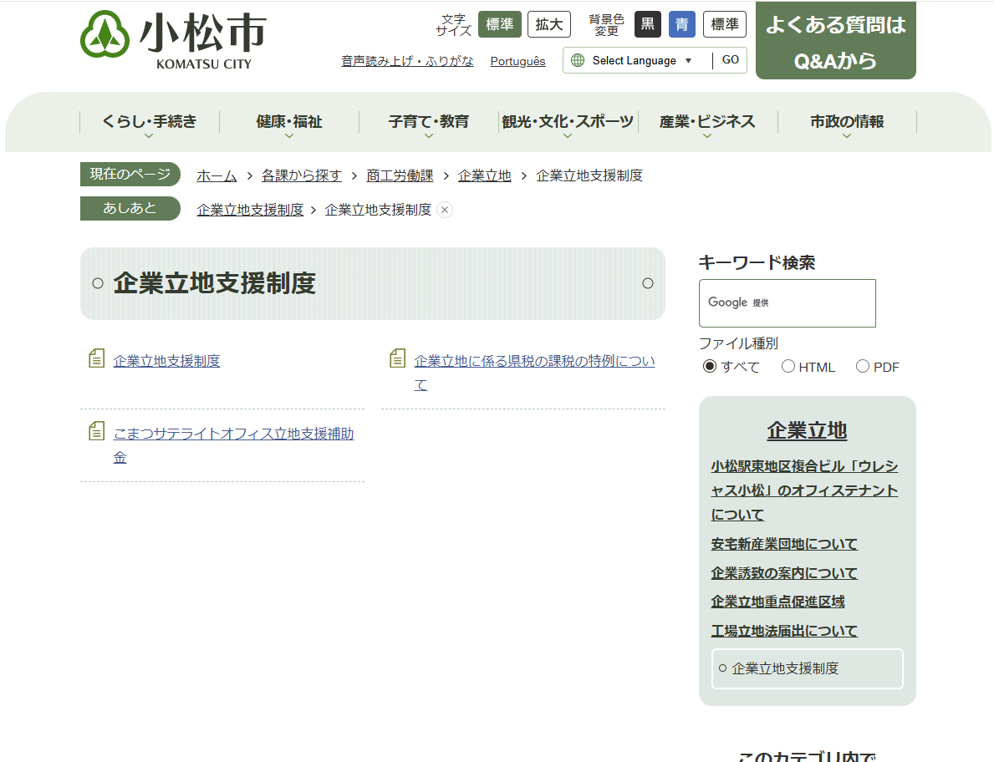994x762 pixels.
Task: Expand the くらし・手続き menu
Action: (150, 122)
